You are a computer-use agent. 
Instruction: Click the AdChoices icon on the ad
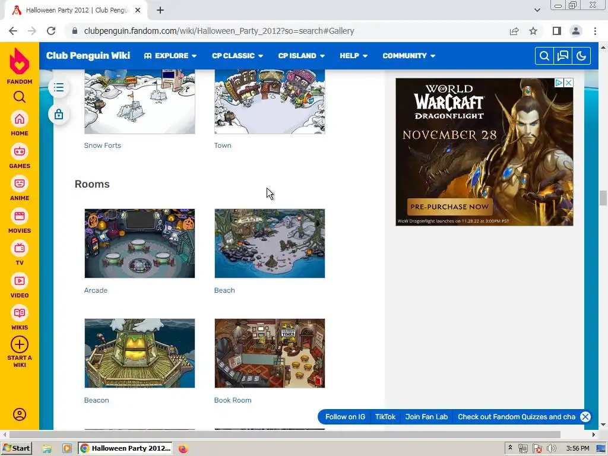tap(559, 83)
